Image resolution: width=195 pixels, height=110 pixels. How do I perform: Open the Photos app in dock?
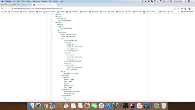[87, 106]
